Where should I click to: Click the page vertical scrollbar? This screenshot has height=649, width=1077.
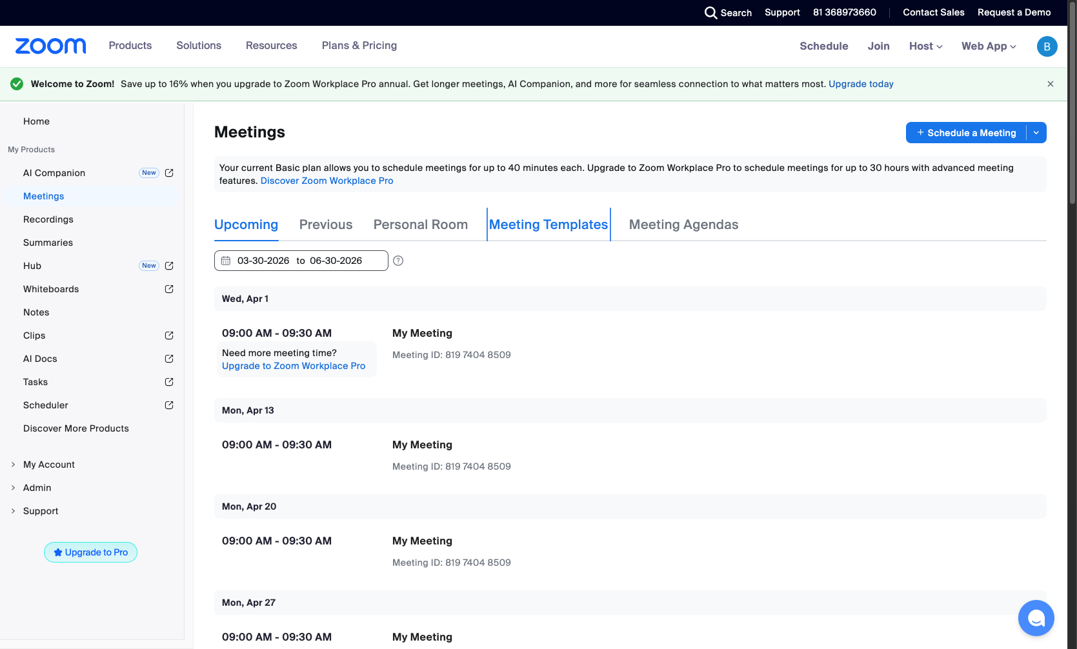click(x=1072, y=103)
